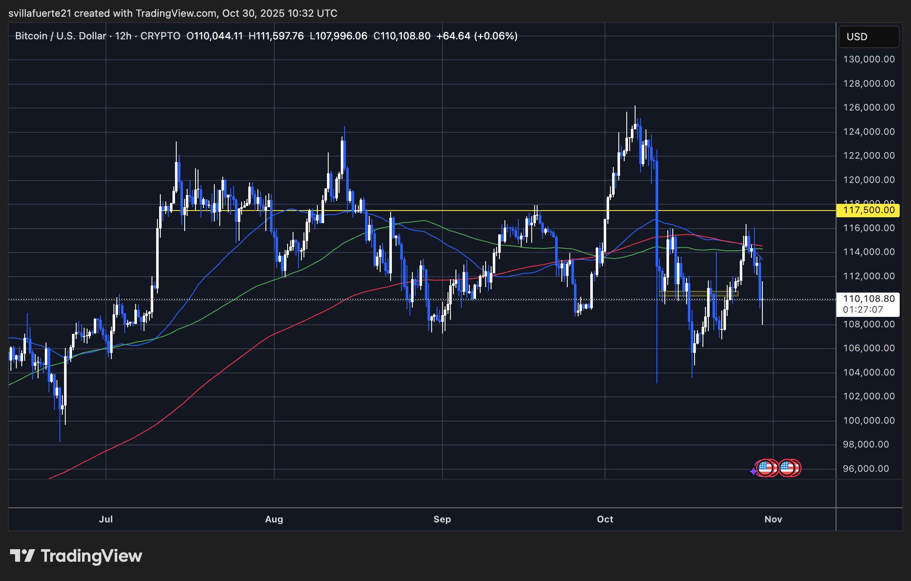Screen dimensions: 911x581
Task: Select the yellow supply zone rectangle
Action: click(x=695, y=294)
